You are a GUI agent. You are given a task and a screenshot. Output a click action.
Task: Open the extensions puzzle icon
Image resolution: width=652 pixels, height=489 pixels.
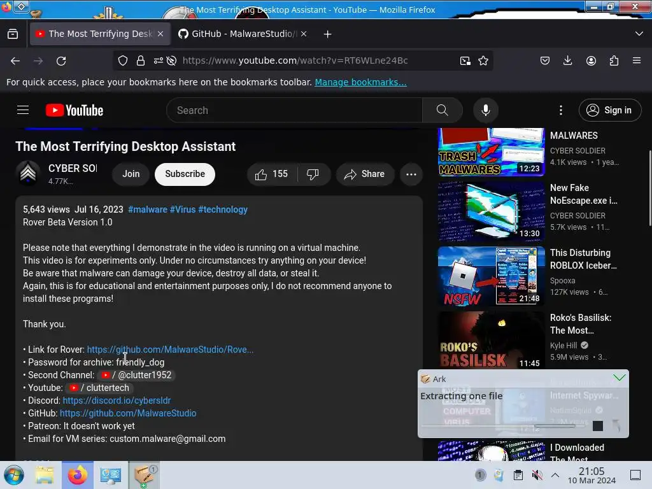614,60
